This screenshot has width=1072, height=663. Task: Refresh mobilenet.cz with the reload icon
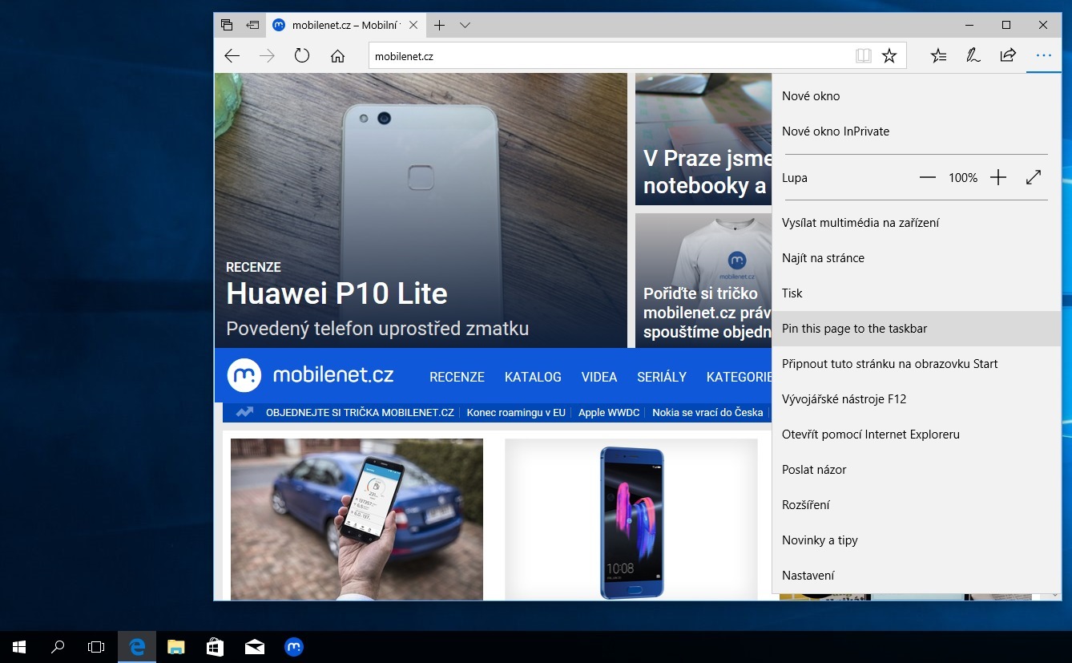tap(300, 55)
